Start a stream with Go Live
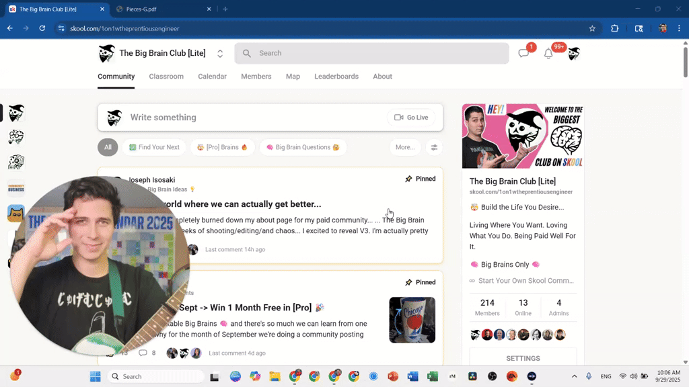 coord(411,118)
